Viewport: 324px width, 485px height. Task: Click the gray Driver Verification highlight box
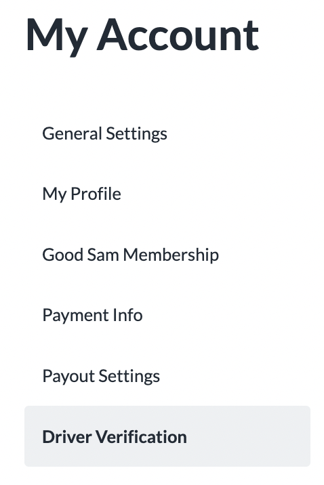[x=167, y=436]
